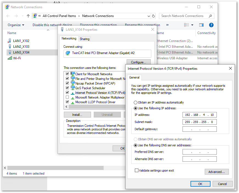
Task: Confirm IPv4 Properties with OK
Action: click(200, 184)
